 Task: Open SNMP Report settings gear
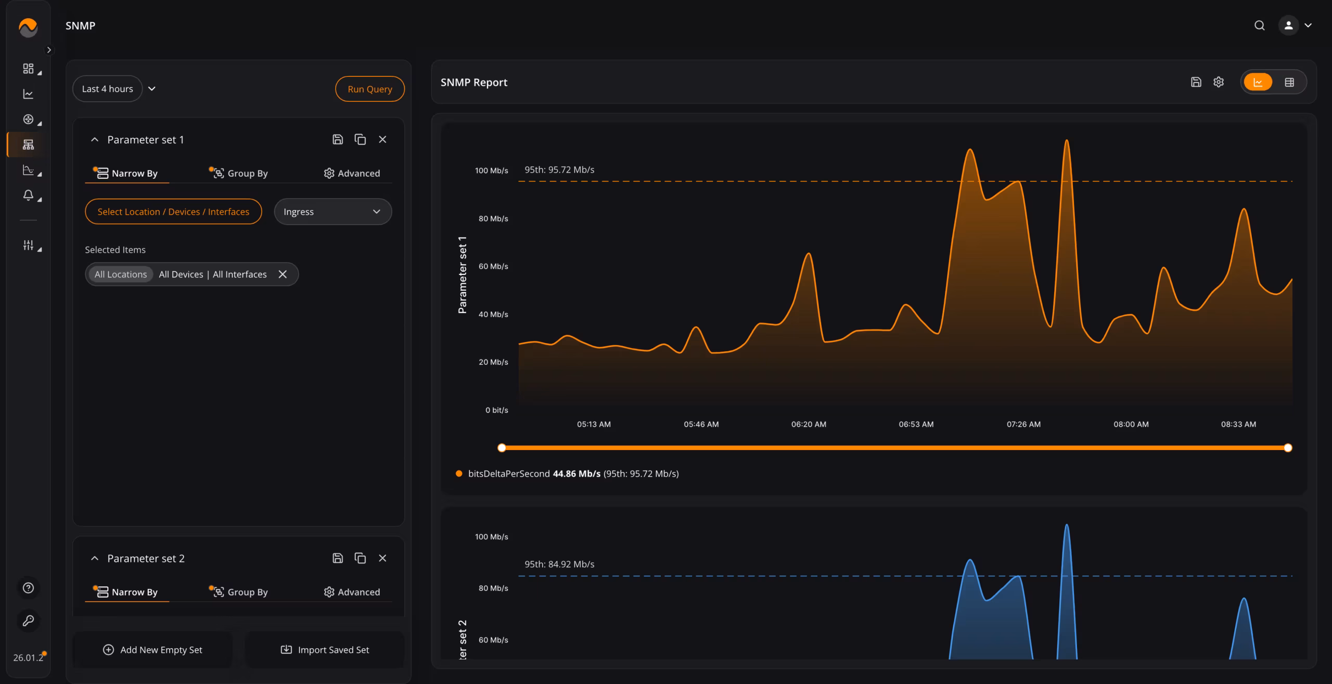click(1219, 82)
